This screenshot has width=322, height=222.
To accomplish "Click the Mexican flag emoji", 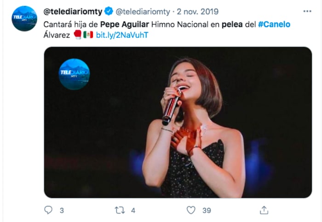I will pyautogui.click(x=88, y=35).
